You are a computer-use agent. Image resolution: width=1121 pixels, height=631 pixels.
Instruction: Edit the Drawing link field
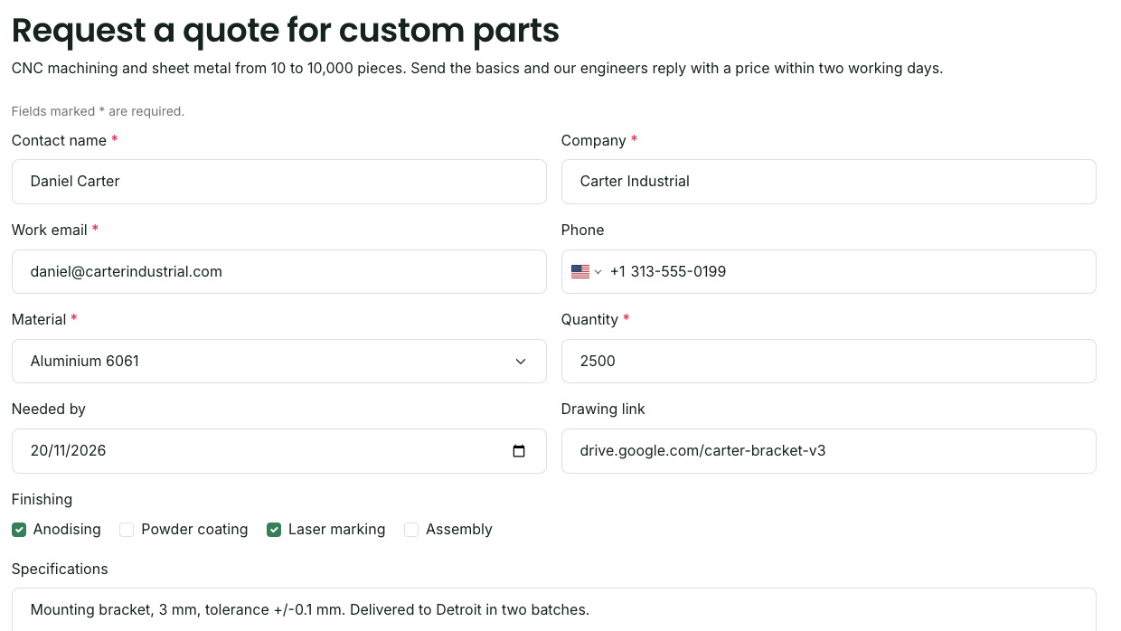pyautogui.click(x=828, y=450)
